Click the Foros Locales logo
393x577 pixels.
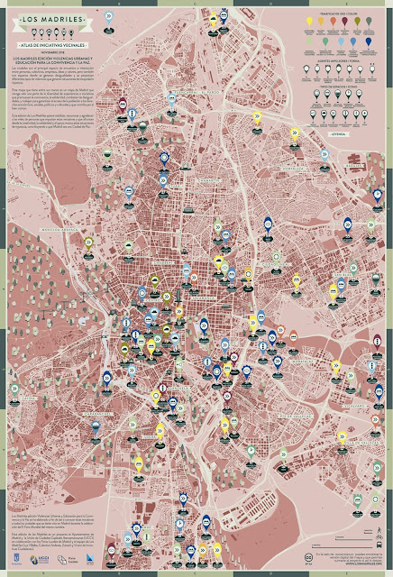pos(69,560)
